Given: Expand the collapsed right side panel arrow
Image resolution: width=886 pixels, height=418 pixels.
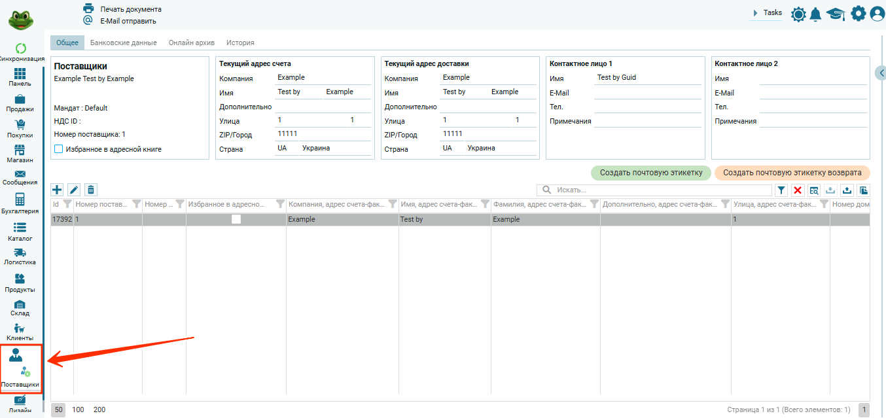Looking at the screenshot, I should [880, 73].
